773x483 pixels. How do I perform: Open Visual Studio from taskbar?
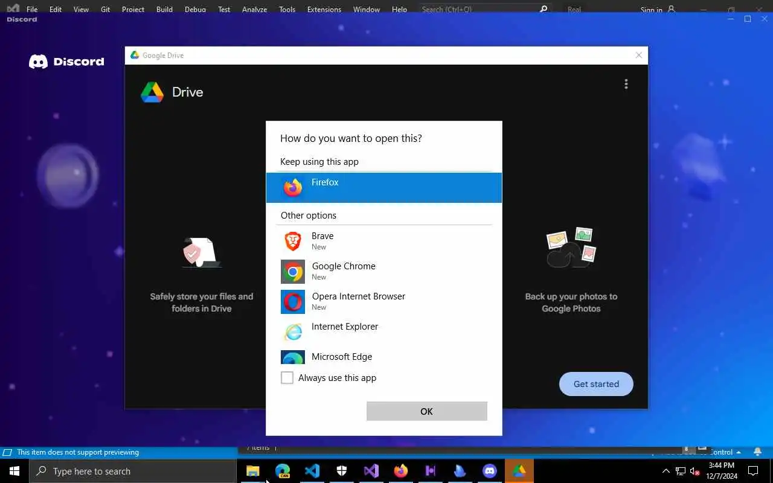pos(371,471)
